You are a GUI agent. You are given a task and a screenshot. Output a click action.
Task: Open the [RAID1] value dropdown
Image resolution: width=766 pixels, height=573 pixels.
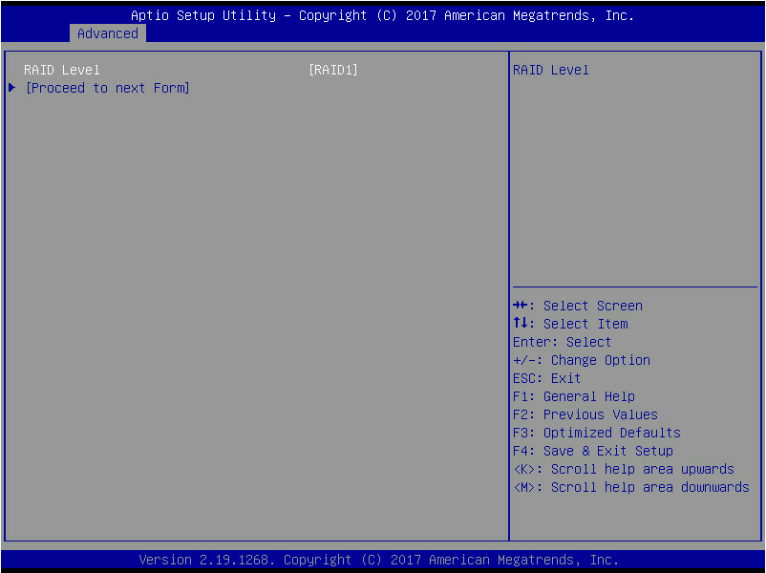click(333, 70)
